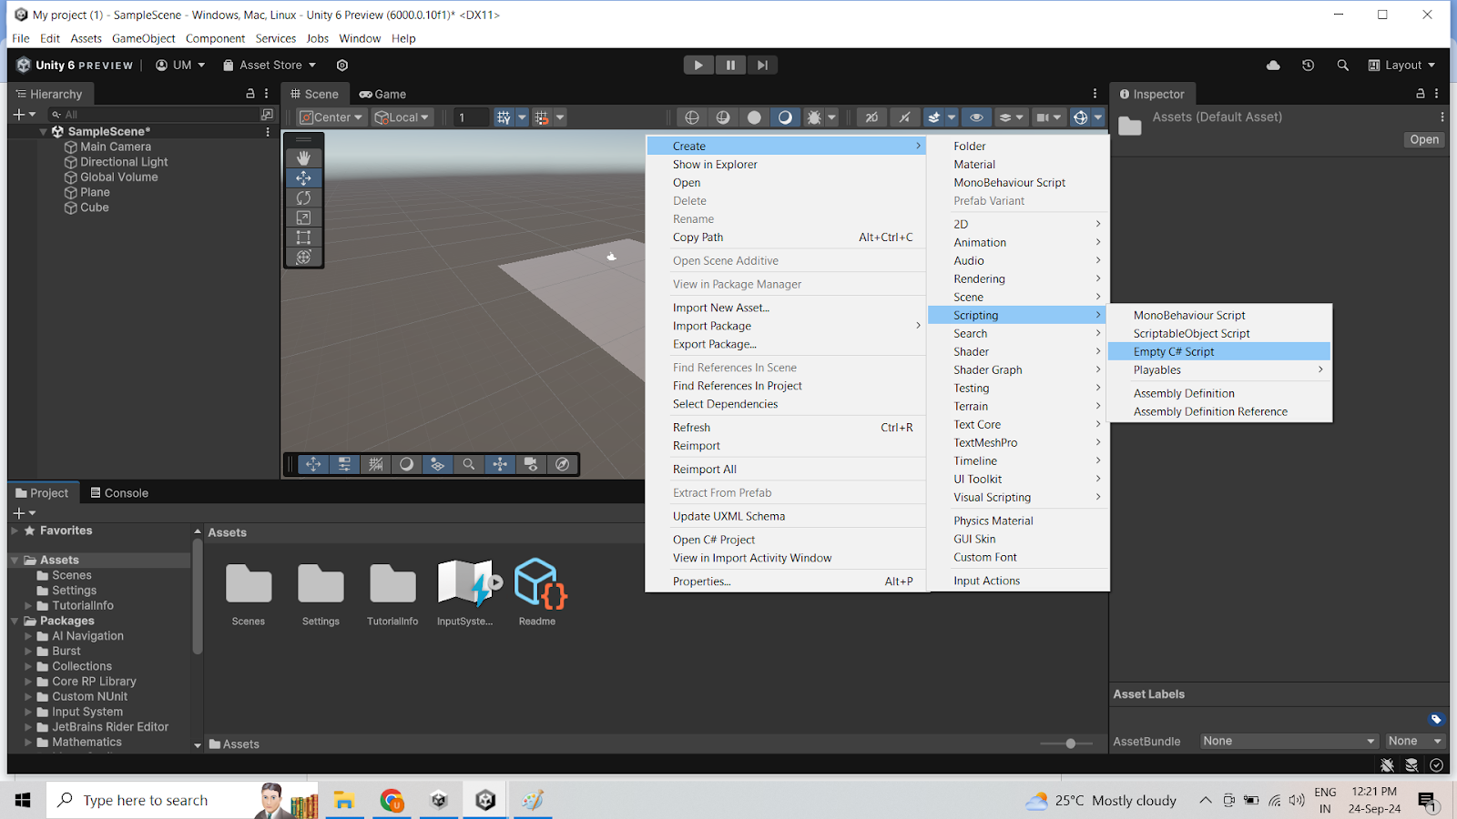This screenshot has width=1457, height=819.
Task: Click the global Search magnifier icon
Action: point(1342,66)
